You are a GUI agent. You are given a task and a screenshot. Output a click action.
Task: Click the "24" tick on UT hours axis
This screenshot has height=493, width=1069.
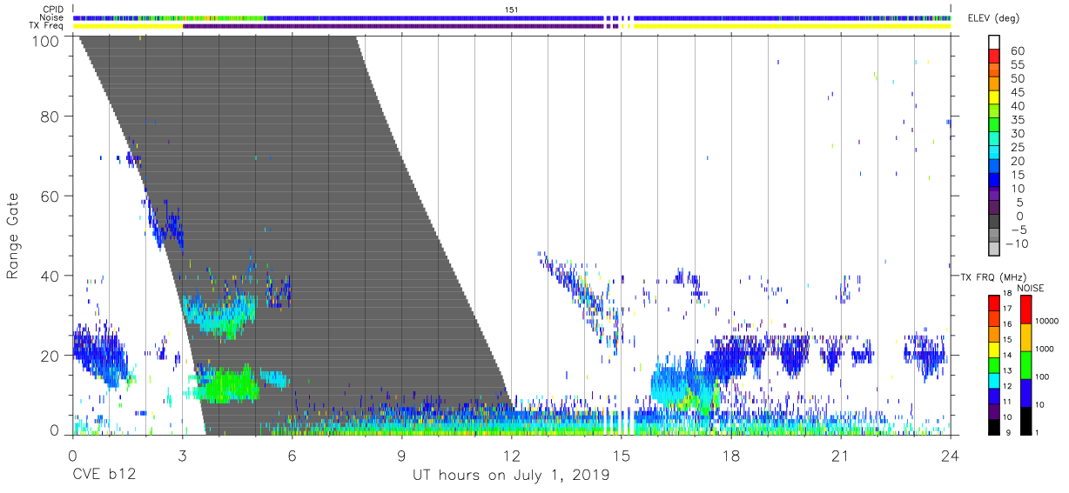pyautogui.click(x=950, y=456)
